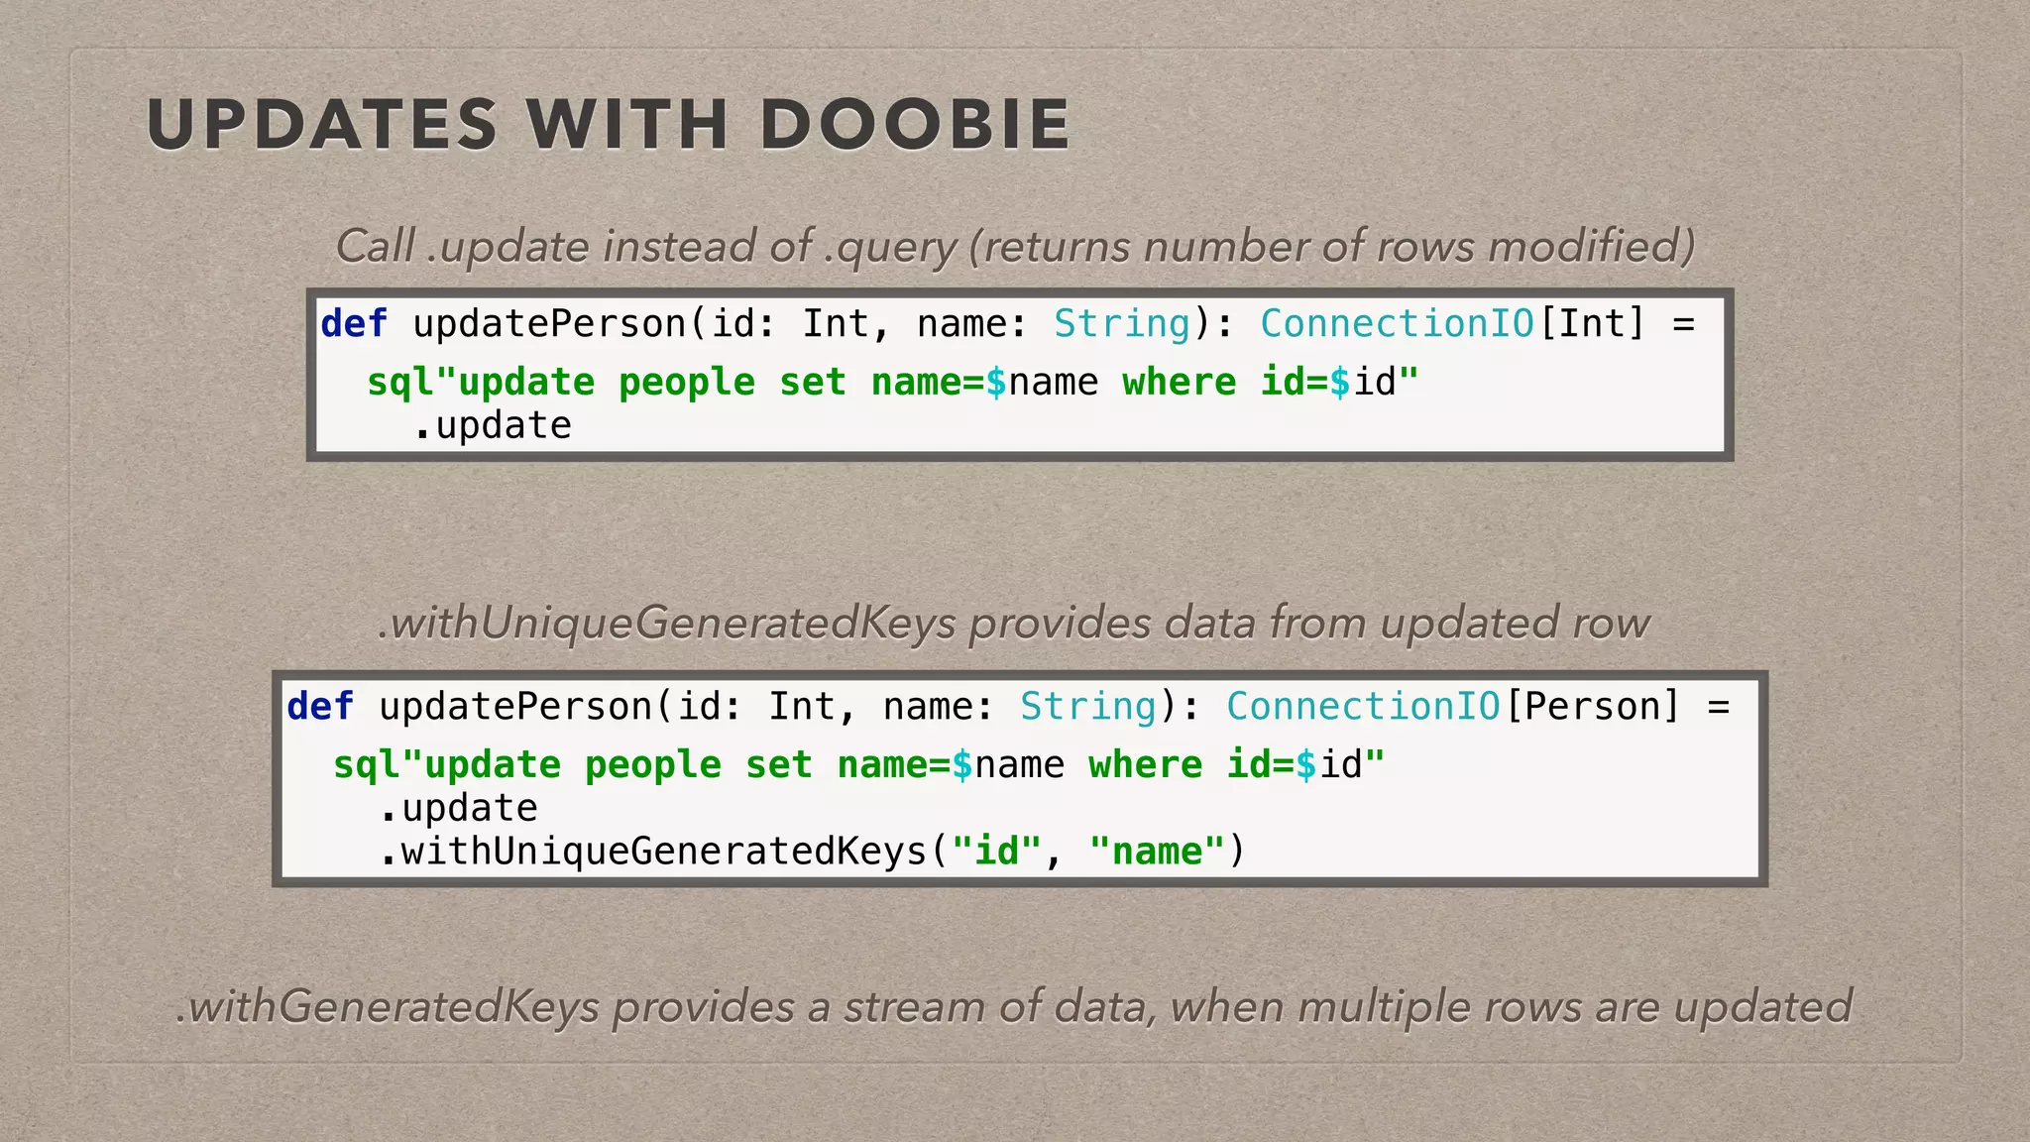Click the 'UPDATES WITH DOOBIE' slide title
2030x1142 pixels.
tap(608, 126)
